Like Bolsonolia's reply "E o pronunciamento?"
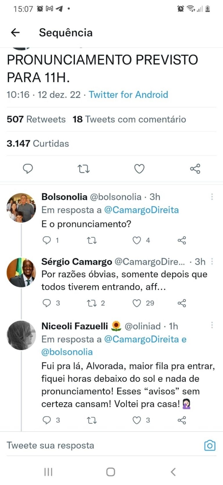 click(137, 240)
